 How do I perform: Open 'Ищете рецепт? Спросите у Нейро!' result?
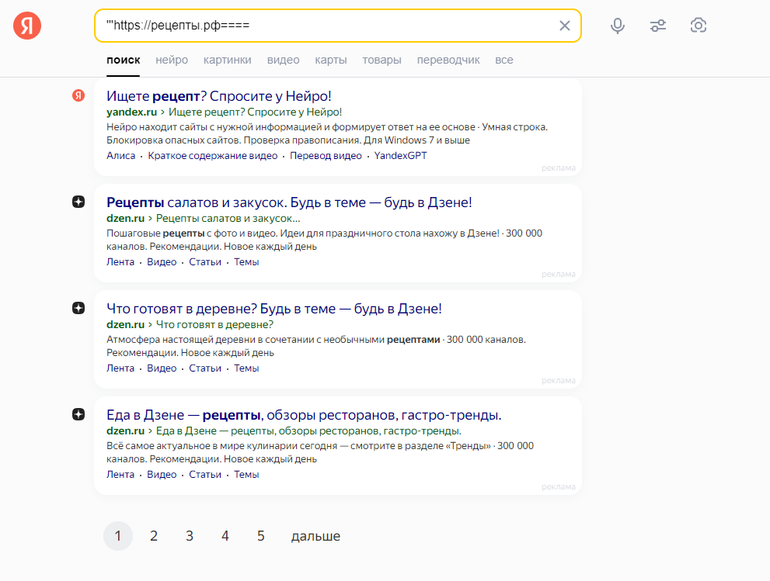click(219, 96)
